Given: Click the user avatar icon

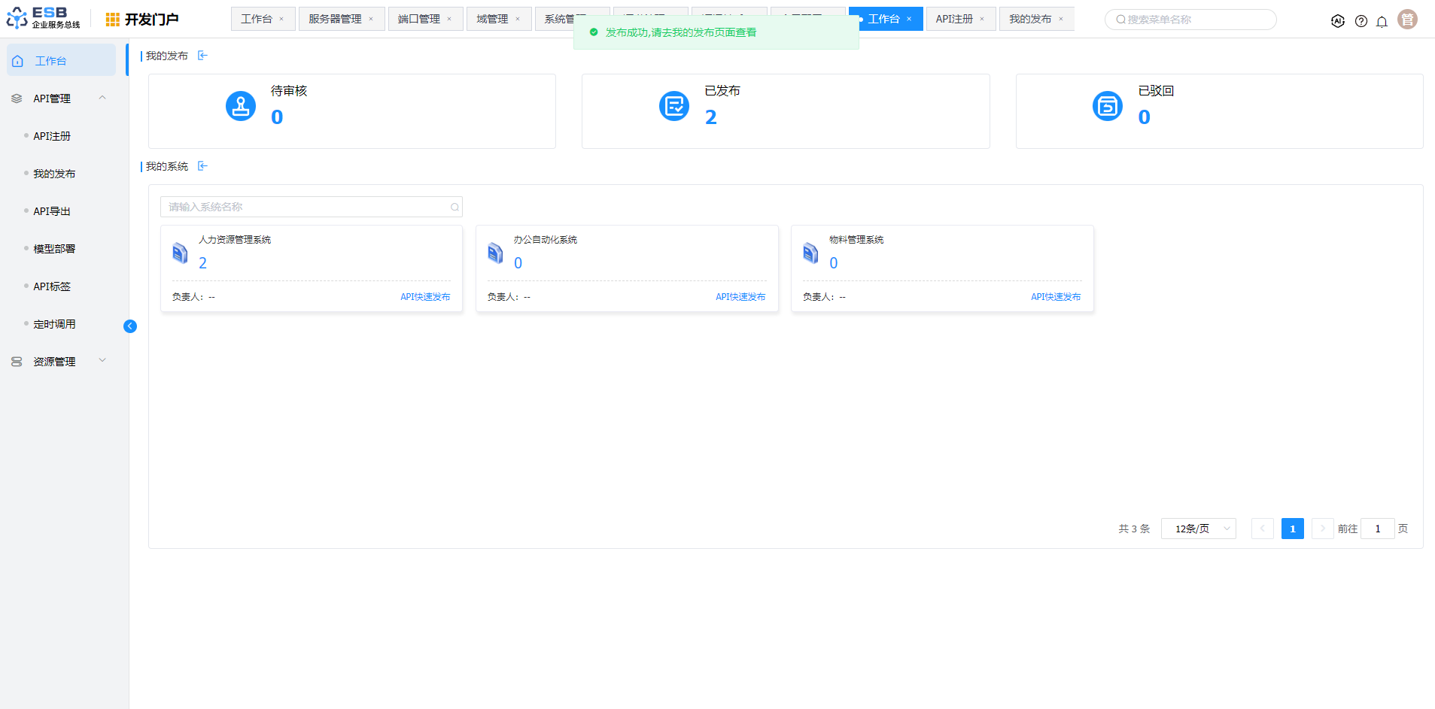Looking at the screenshot, I should [x=1407, y=20].
